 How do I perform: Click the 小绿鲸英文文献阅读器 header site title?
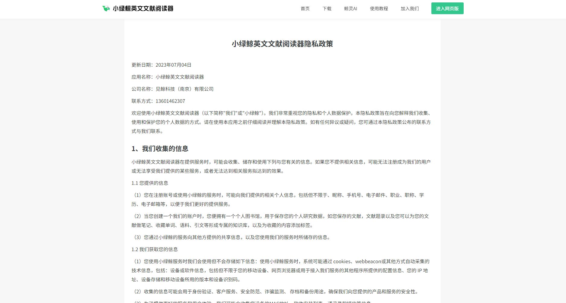tap(143, 8)
